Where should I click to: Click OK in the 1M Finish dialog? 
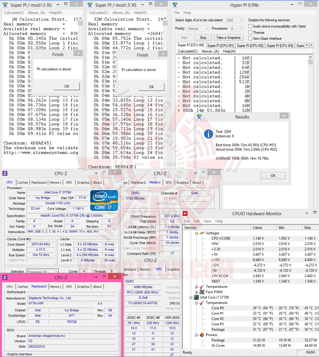[66, 86]
